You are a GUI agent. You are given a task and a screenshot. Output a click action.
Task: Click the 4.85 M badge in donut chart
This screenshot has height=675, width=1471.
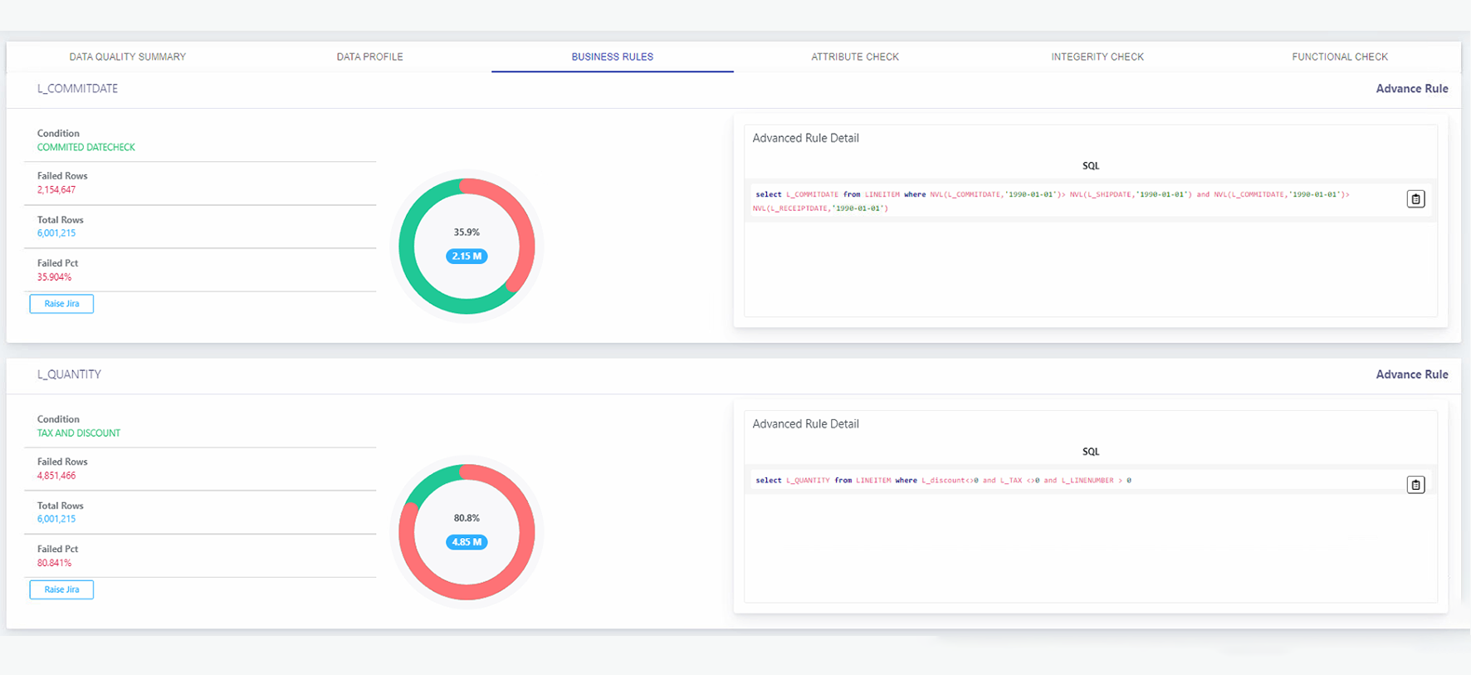467,542
